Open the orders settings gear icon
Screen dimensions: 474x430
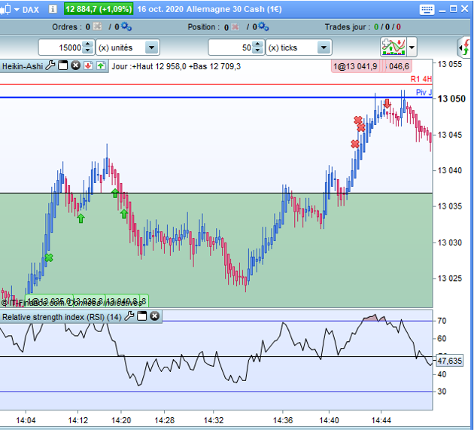126,26
